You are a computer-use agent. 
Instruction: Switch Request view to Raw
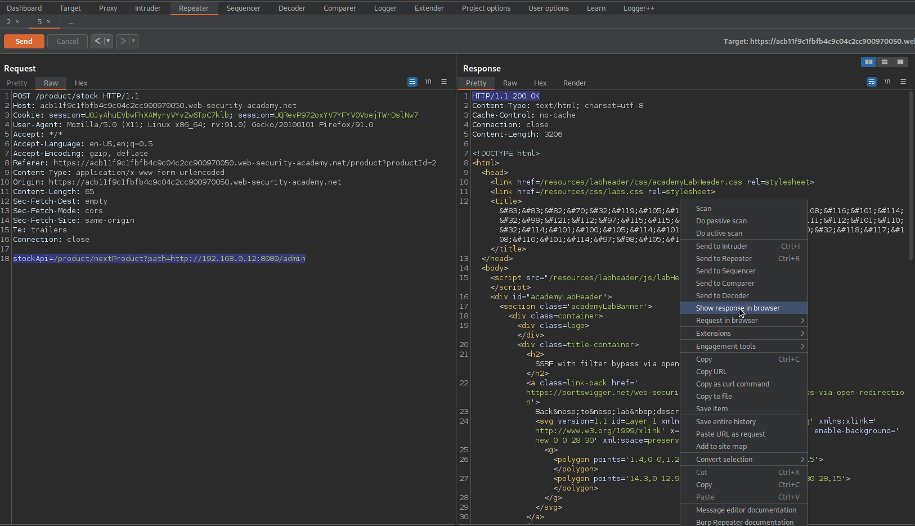pyautogui.click(x=51, y=83)
